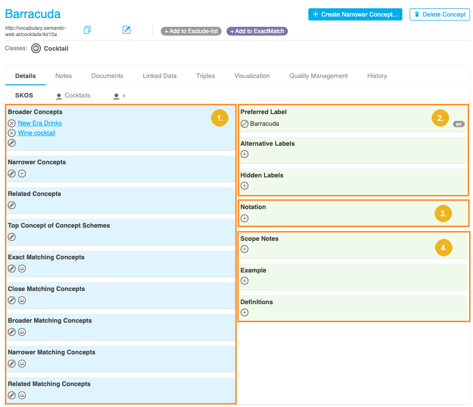Add a notation value
The height and width of the screenshot is (407, 473).
(245, 218)
